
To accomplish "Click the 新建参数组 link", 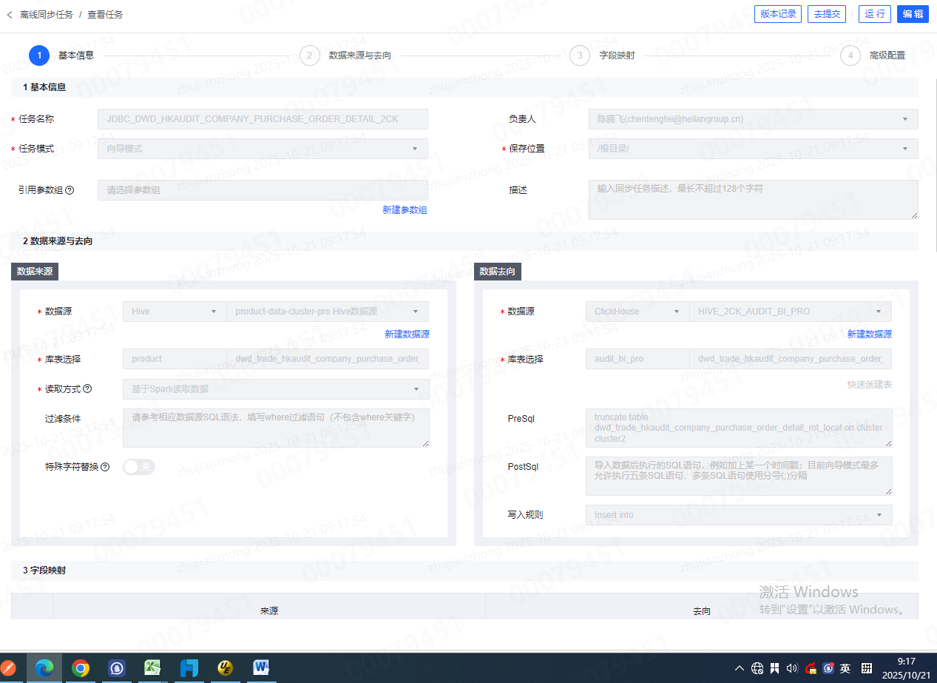I will click(405, 210).
